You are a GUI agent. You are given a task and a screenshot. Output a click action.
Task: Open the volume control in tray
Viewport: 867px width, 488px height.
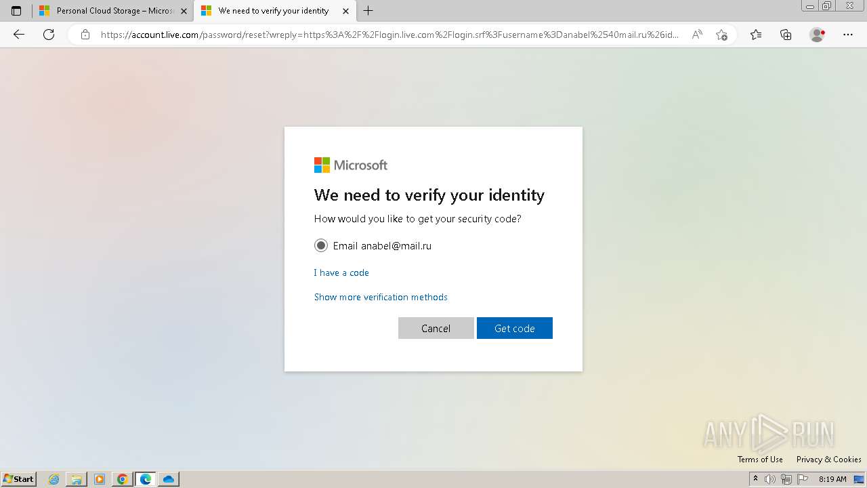(770, 479)
